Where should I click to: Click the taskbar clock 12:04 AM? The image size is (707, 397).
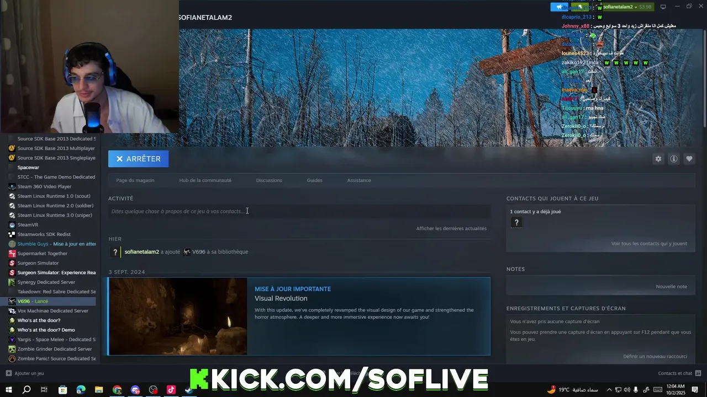coord(675,390)
